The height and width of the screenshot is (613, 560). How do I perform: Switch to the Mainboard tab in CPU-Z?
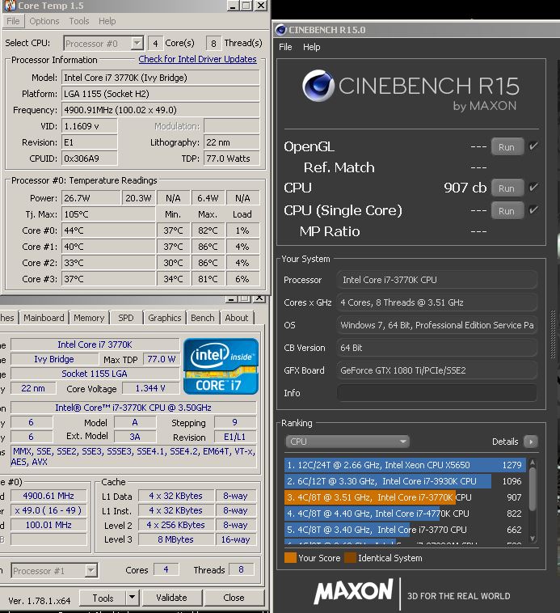coord(44,318)
